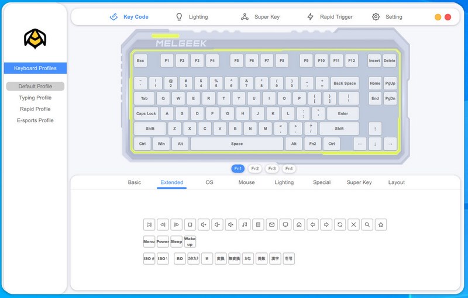Click the Delete key on keyboard
Image resolution: width=468 pixels, height=298 pixels.
click(390, 61)
